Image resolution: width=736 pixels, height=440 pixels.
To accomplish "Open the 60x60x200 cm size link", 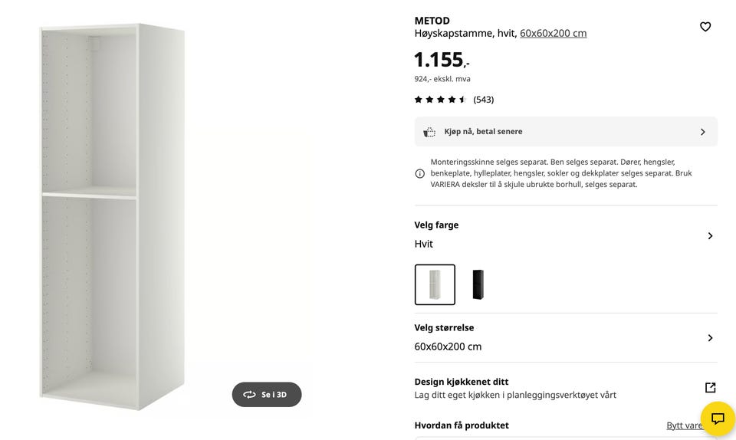I will (553, 33).
